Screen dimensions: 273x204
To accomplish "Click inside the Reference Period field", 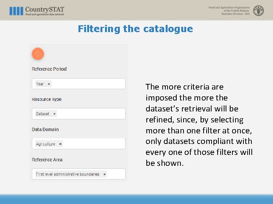I will click(78, 83).
